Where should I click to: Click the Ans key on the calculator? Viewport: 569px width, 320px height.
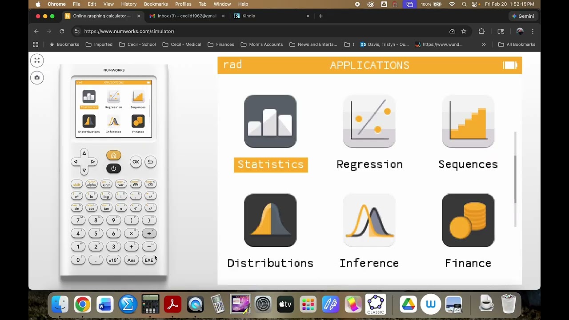131,260
